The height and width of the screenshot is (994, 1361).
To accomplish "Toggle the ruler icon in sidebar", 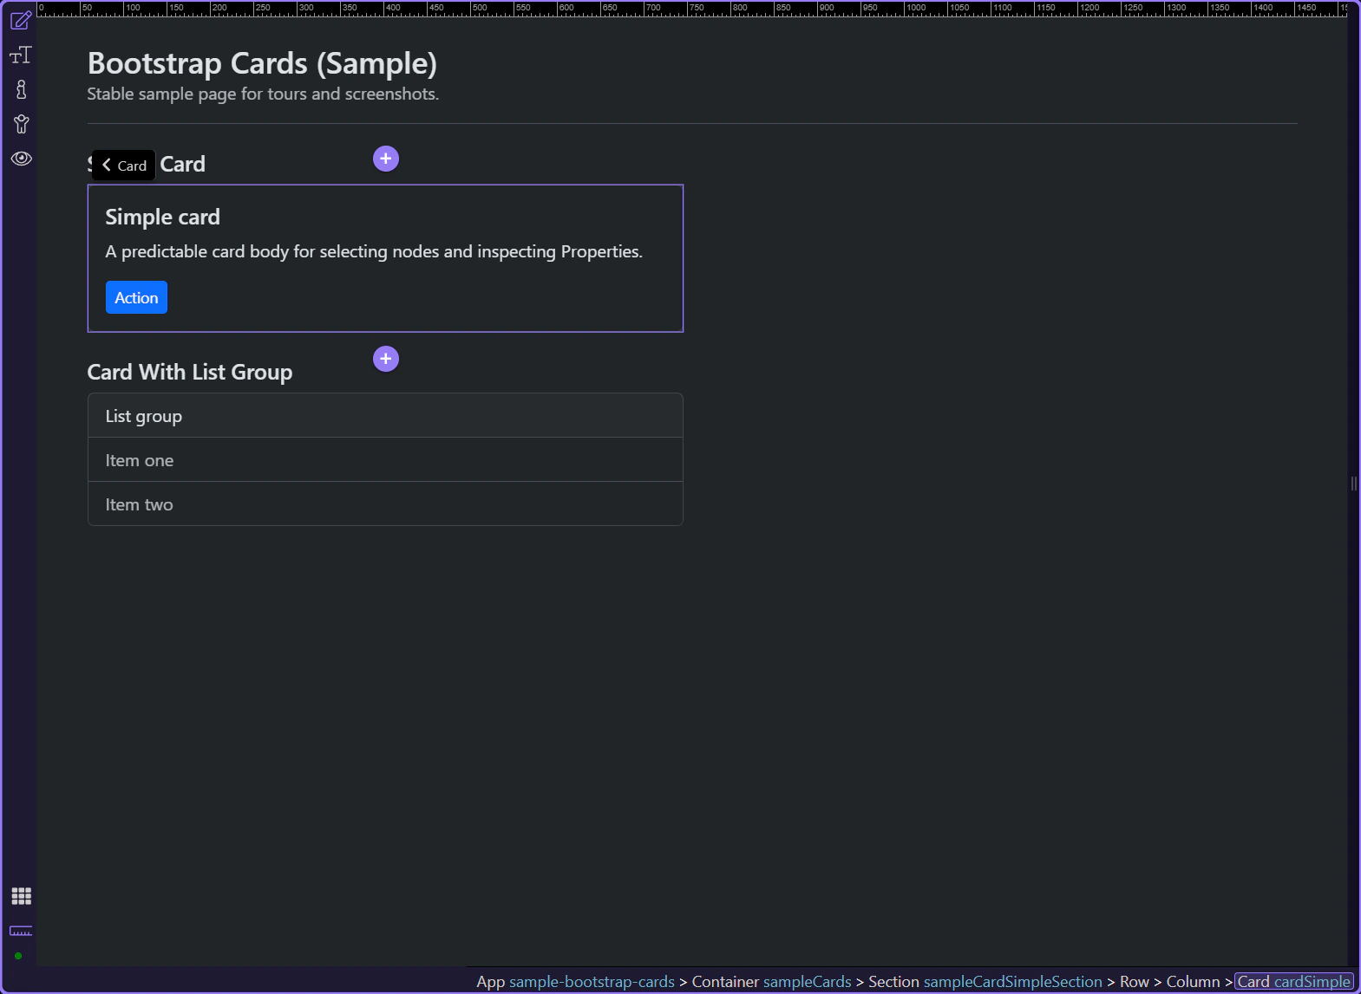I will 21,931.
